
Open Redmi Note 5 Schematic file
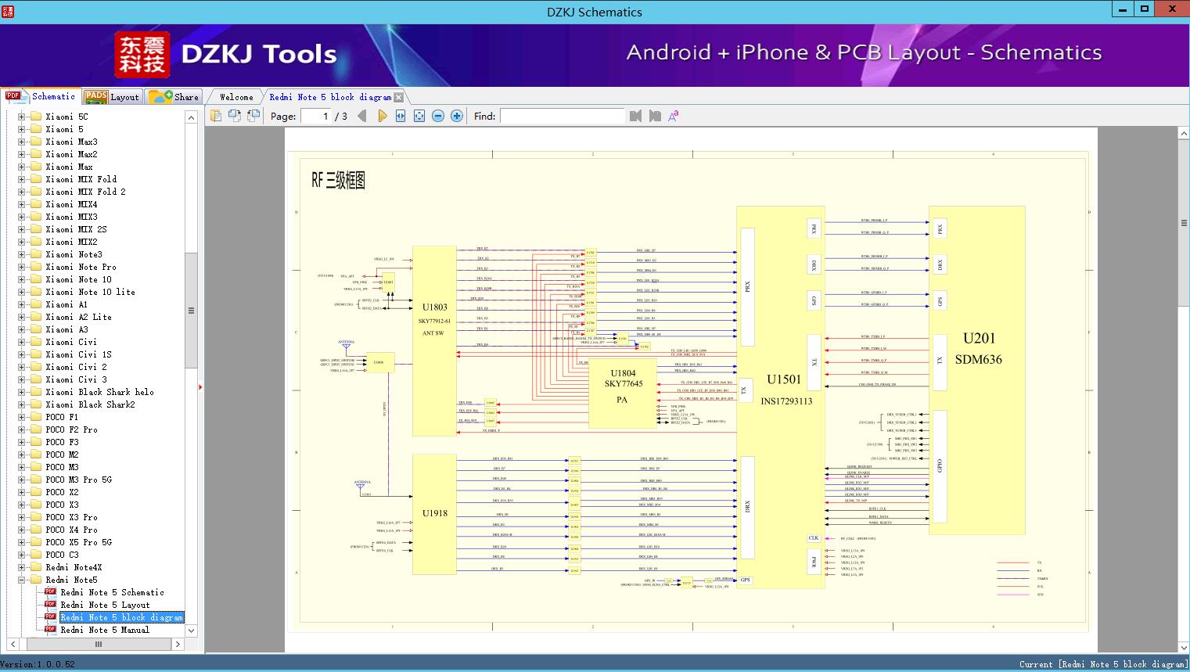pyautogui.click(x=112, y=592)
